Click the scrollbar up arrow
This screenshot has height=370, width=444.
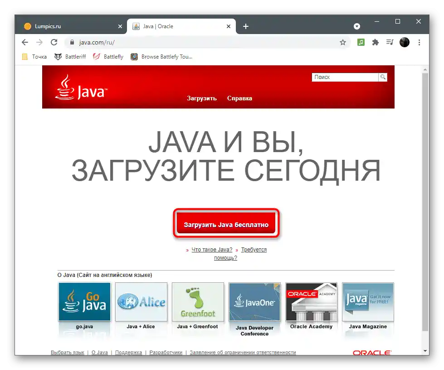425,69
